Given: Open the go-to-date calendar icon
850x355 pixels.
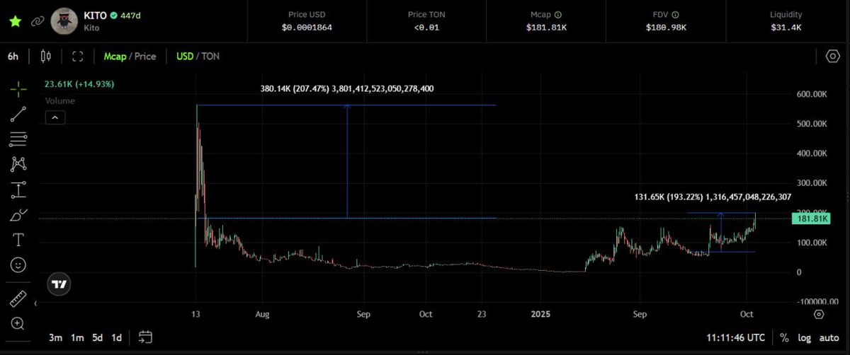Looking at the screenshot, I should (146, 337).
